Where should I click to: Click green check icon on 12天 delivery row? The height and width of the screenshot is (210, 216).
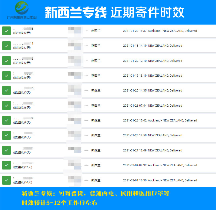coord(6,165)
